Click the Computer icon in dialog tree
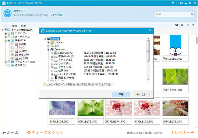This screenshot has height=138, width=198. [x=52, y=49]
